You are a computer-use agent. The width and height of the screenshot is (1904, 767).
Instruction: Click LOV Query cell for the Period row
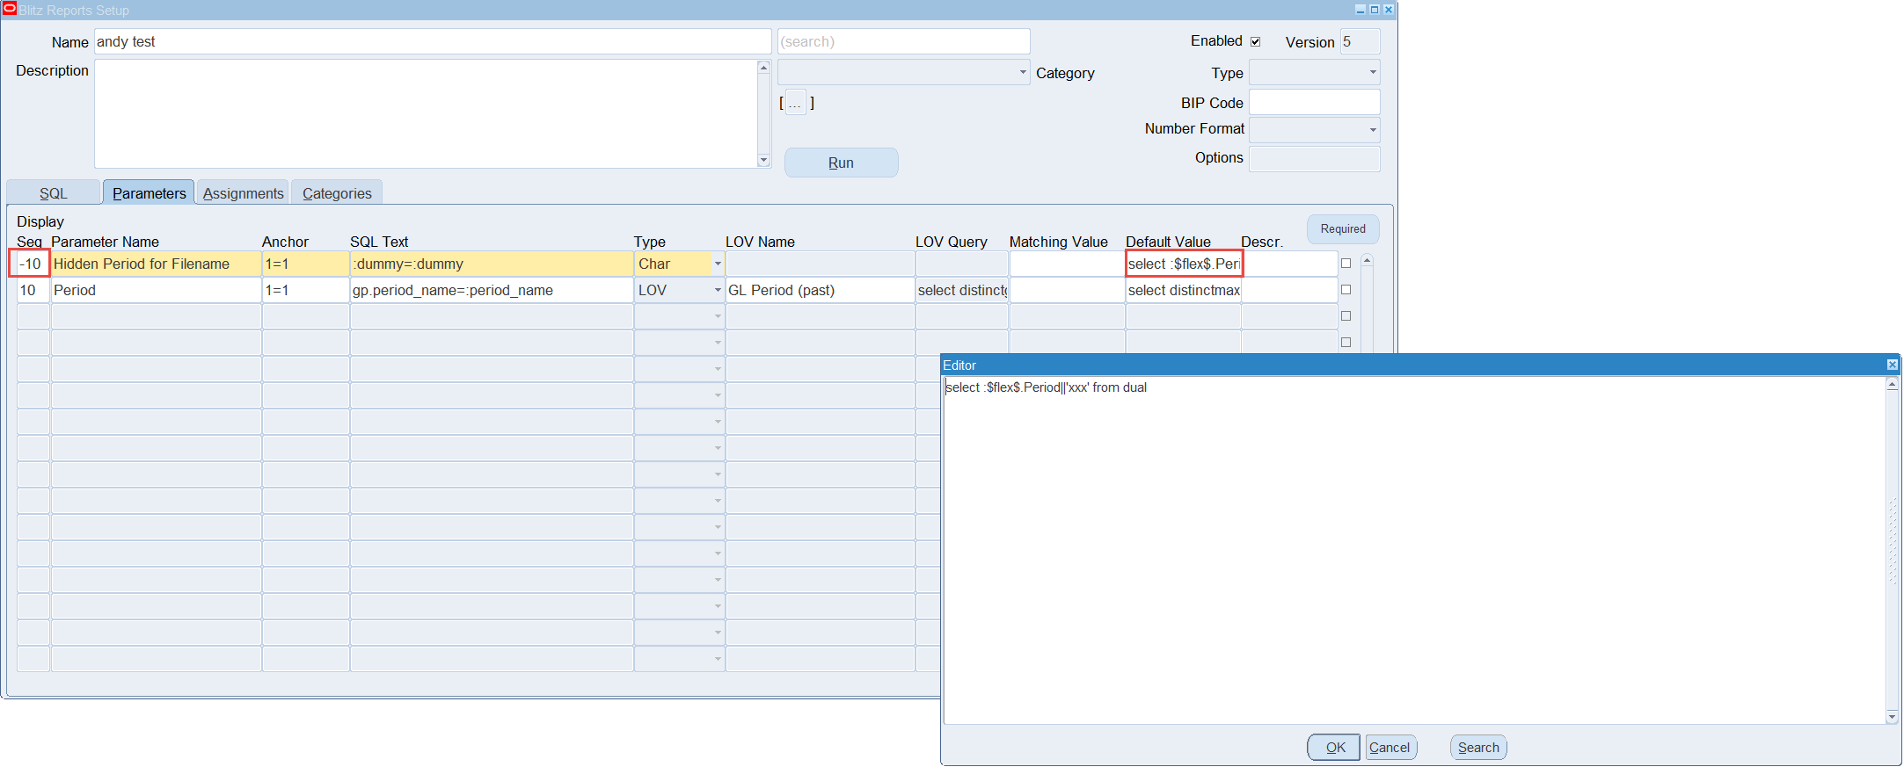click(961, 290)
